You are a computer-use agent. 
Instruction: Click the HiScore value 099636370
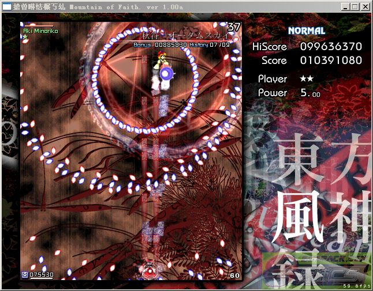tap(331, 46)
